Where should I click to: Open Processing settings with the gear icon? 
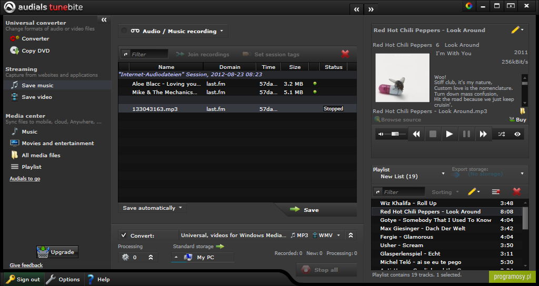[x=125, y=257]
